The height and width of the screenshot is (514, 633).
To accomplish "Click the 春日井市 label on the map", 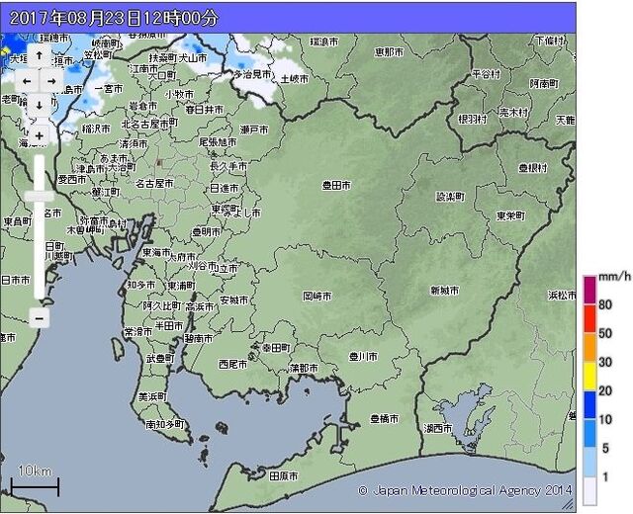I will (x=205, y=110).
